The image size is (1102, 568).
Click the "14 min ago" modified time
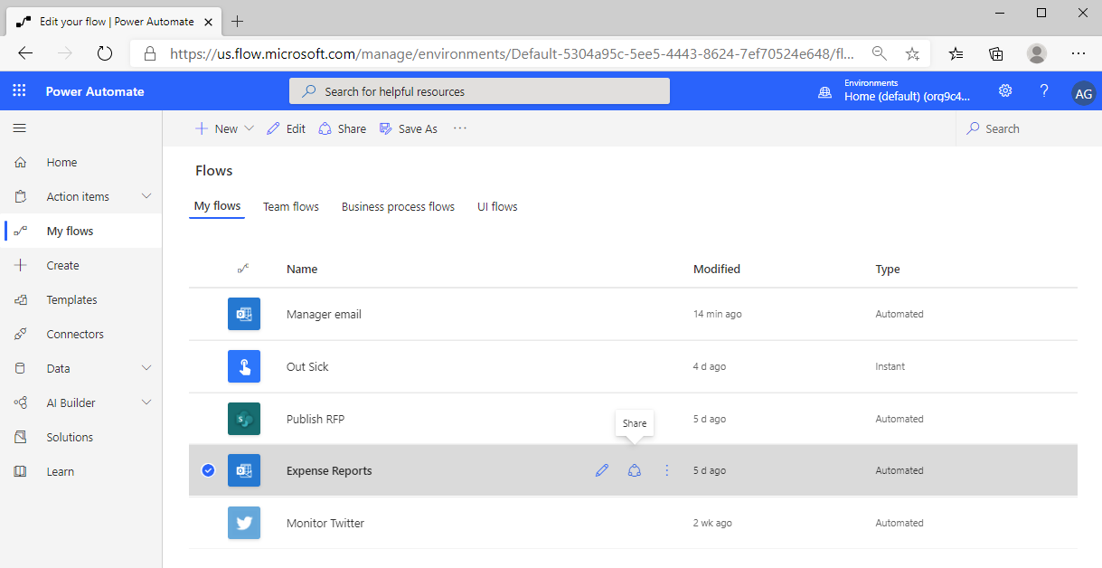click(x=718, y=315)
